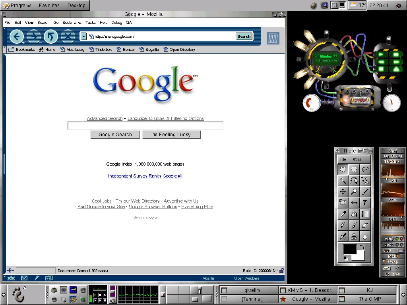407x305 pixels.
Task: Select the ink pen tool in GIMP
Action: click(343, 237)
